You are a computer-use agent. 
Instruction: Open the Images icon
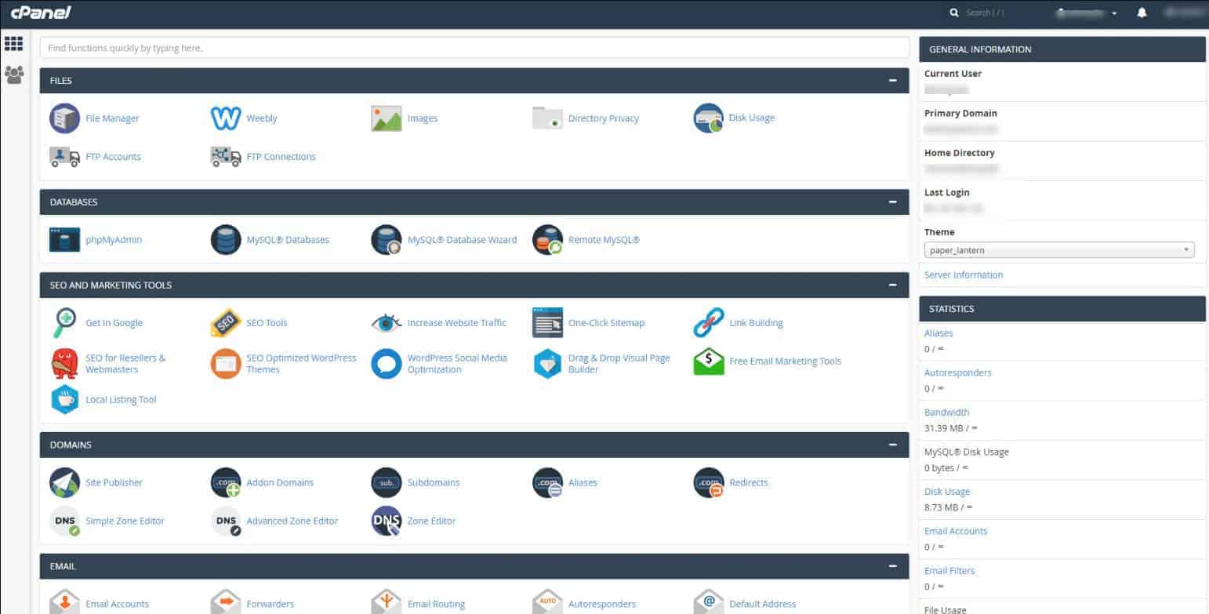387,118
